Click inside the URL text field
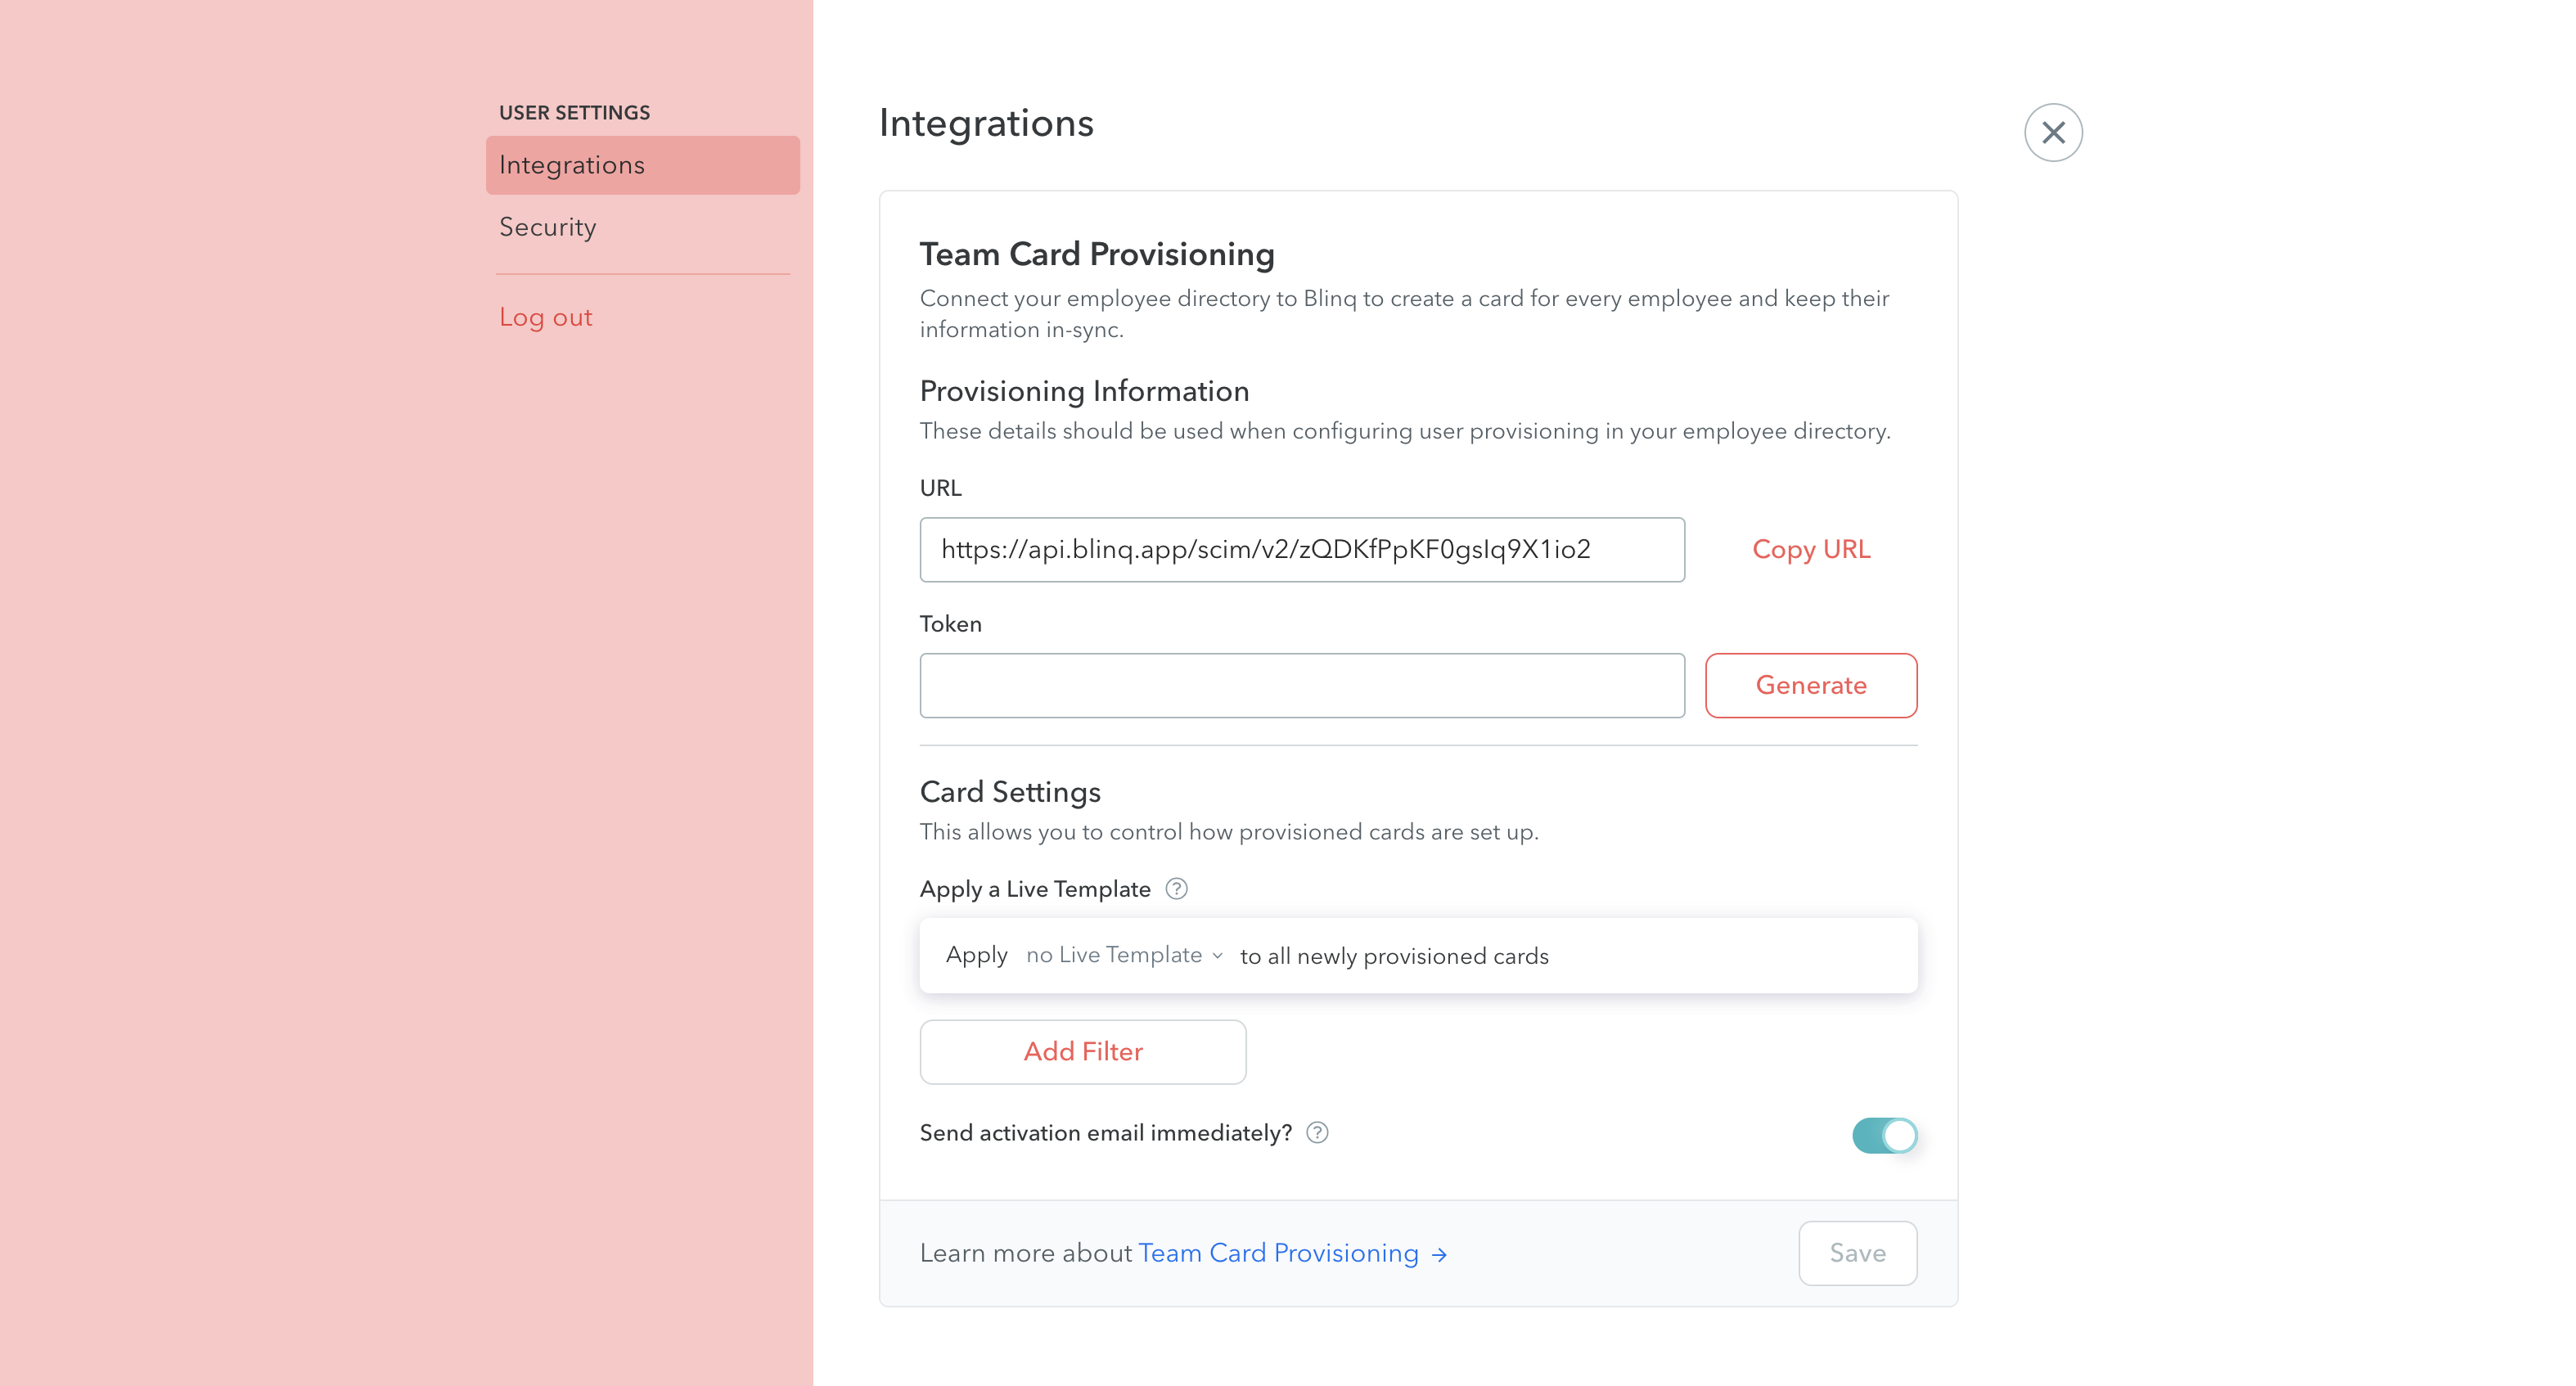 click(x=1302, y=550)
